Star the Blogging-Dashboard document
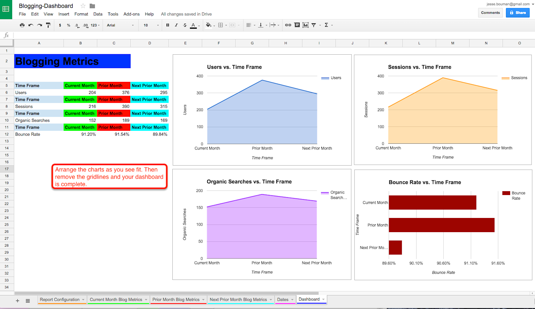Image resolution: width=535 pixels, height=309 pixels. tap(83, 6)
